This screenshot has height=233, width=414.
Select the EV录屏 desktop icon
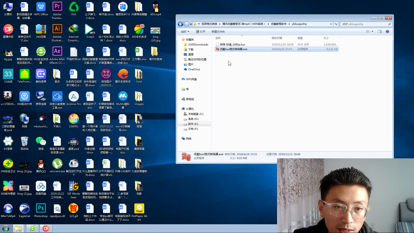coord(8,143)
